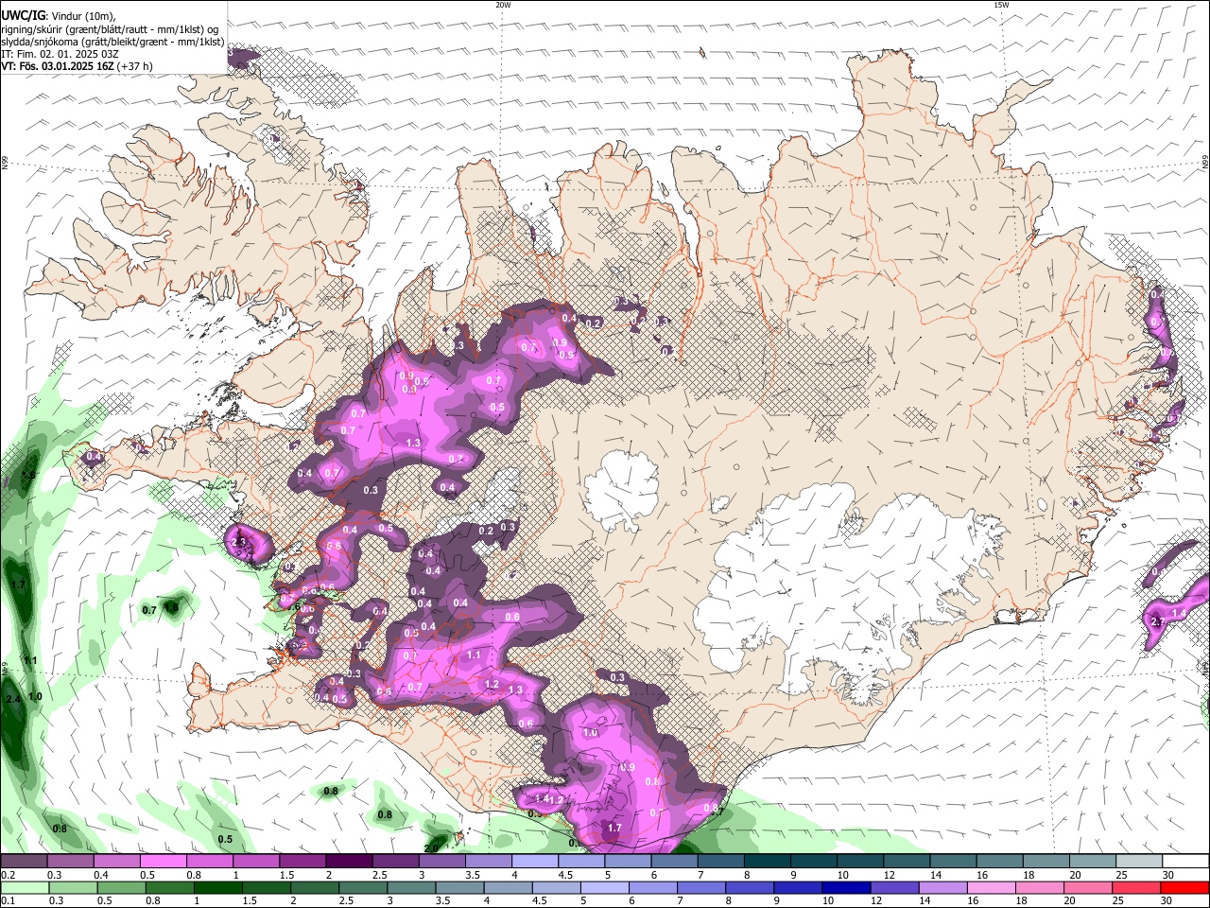This screenshot has height=908, width=1210.
Task: Click the 'VT: Fös. 03.01.2025 16Z (+37 h)' valid time
Action: 77,66
